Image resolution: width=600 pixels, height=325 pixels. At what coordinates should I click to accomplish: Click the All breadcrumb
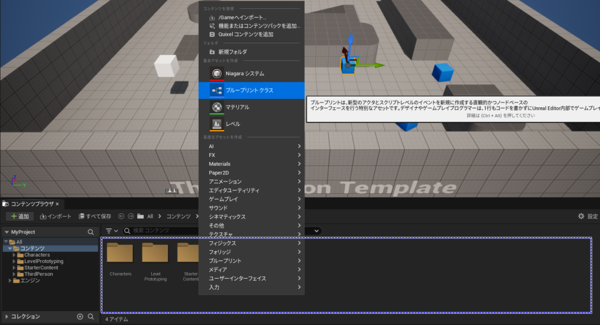pyautogui.click(x=150, y=217)
